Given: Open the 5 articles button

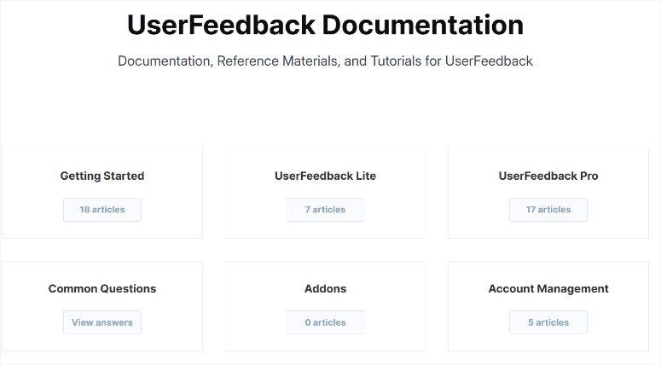Looking at the screenshot, I should point(548,322).
